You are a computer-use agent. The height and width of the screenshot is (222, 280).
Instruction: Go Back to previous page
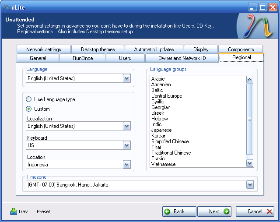point(179,211)
